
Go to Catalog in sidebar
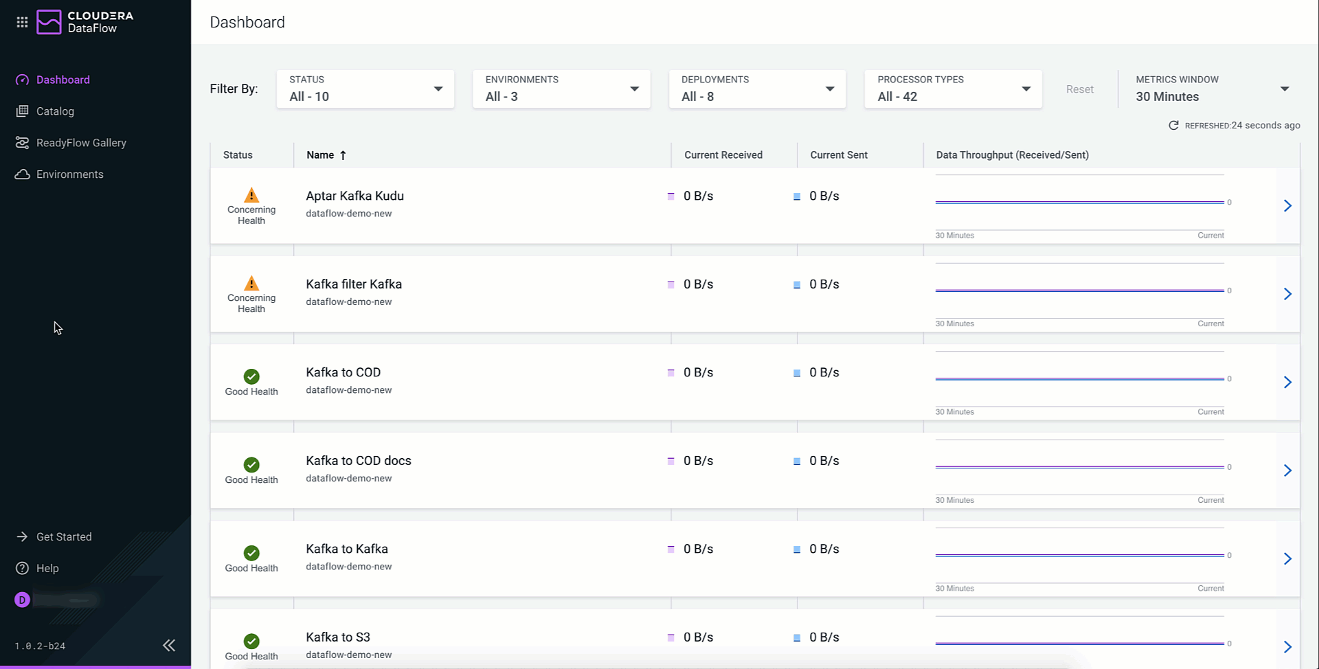(55, 111)
